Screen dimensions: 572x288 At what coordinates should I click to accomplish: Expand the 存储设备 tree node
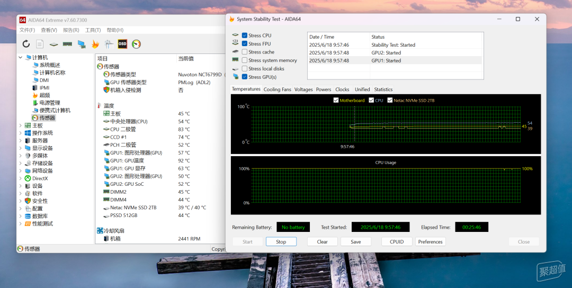[21, 163]
